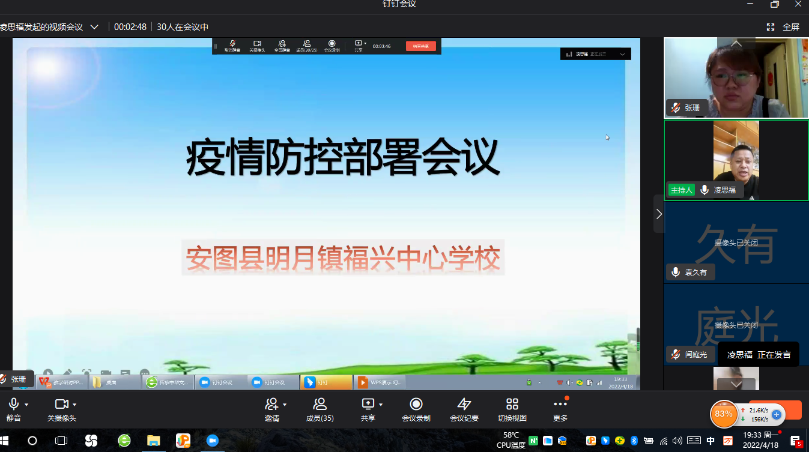Open the 邀请 invite icon
This screenshot has height=452, width=809.
271,404
